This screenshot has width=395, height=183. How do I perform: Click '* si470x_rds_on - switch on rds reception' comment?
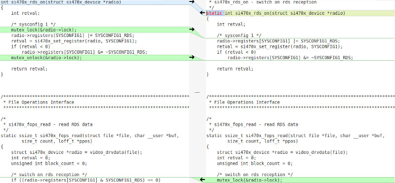click(263, 2)
